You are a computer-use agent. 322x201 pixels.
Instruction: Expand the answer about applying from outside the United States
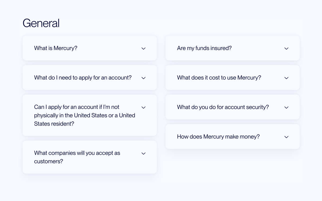tap(144, 107)
